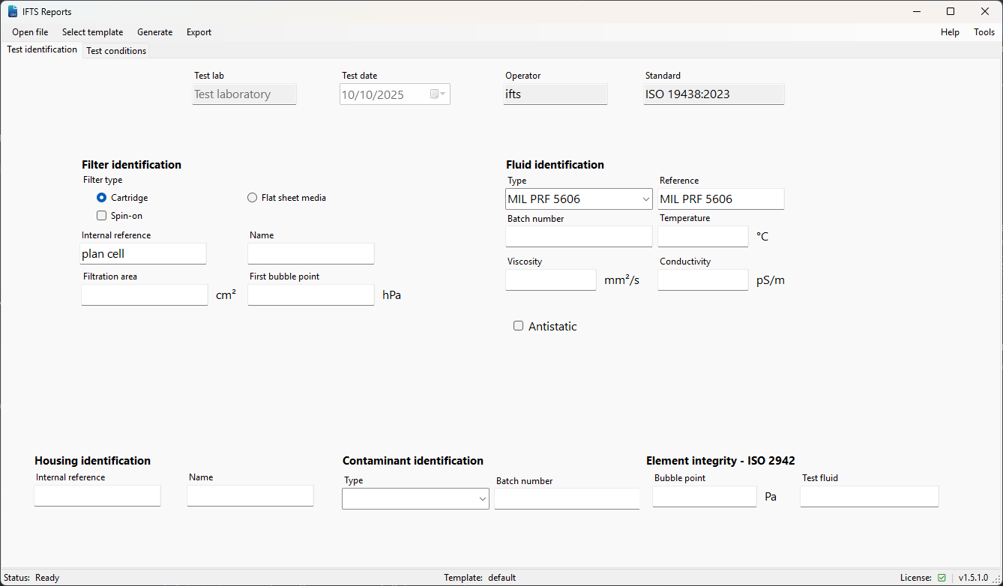1003x586 pixels.
Task: Click the First bubble point input field
Action: [310, 295]
